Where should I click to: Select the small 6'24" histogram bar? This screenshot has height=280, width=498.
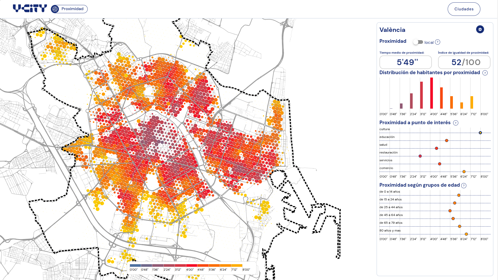pyautogui.click(x=462, y=106)
